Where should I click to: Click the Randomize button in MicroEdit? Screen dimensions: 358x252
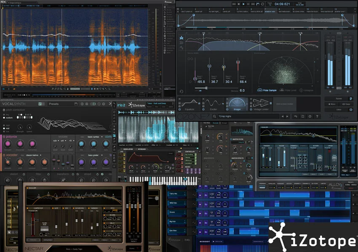pyautogui.click(x=258, y=241)
